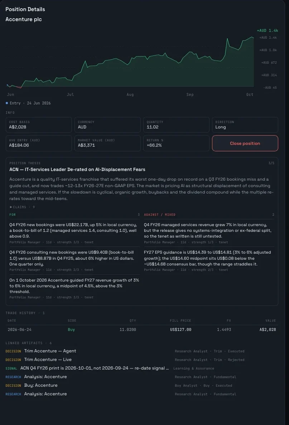
Task: Click the Sep label on the chart axis
Action: pos(190,94)
